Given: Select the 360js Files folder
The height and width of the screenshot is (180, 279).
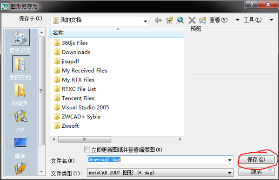Looking at the screenshot, I should coord(71,43).
